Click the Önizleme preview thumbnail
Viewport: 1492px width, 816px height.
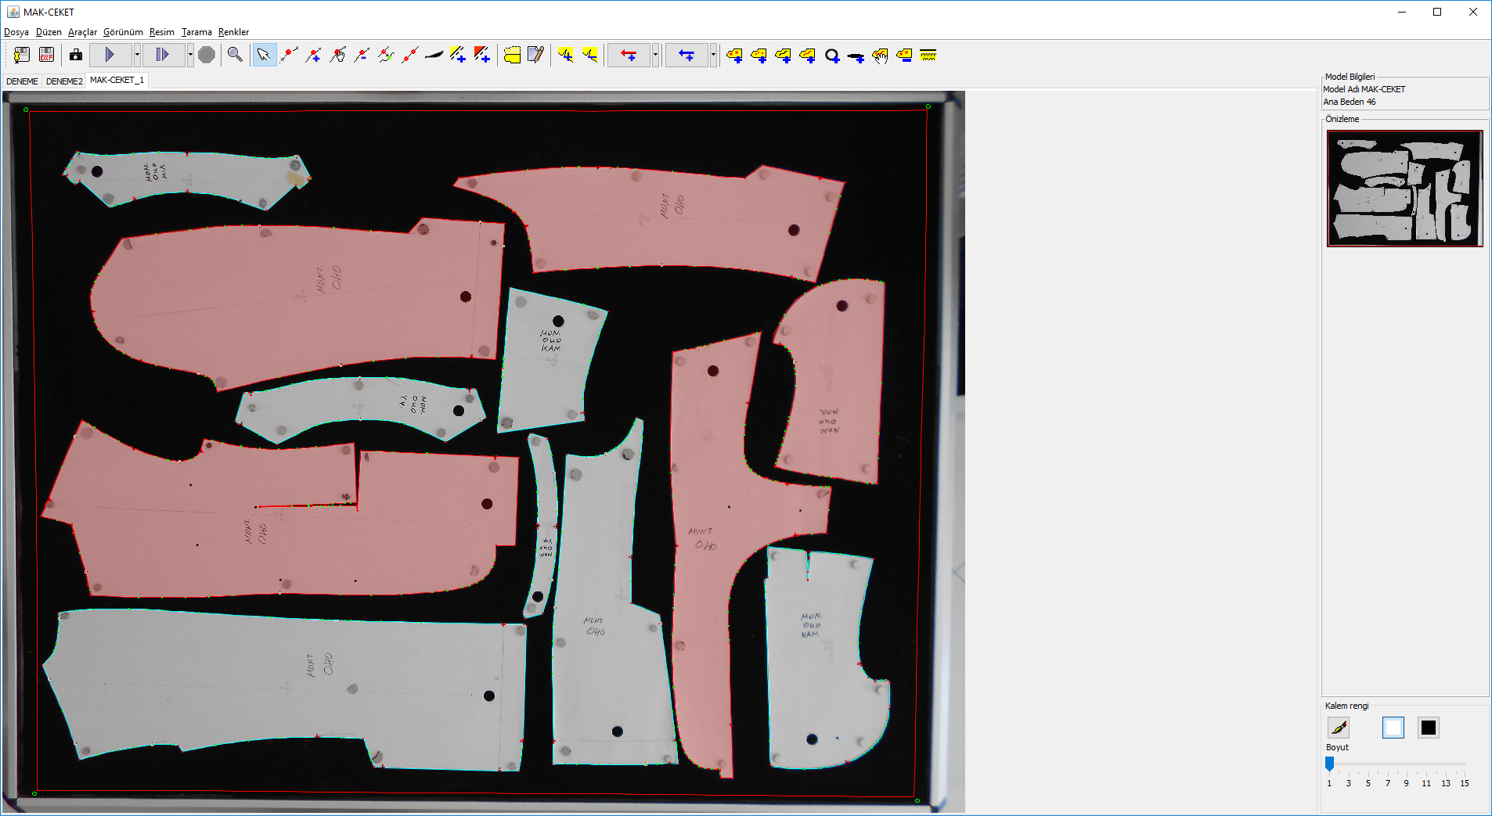click(x=1404, y=189)
